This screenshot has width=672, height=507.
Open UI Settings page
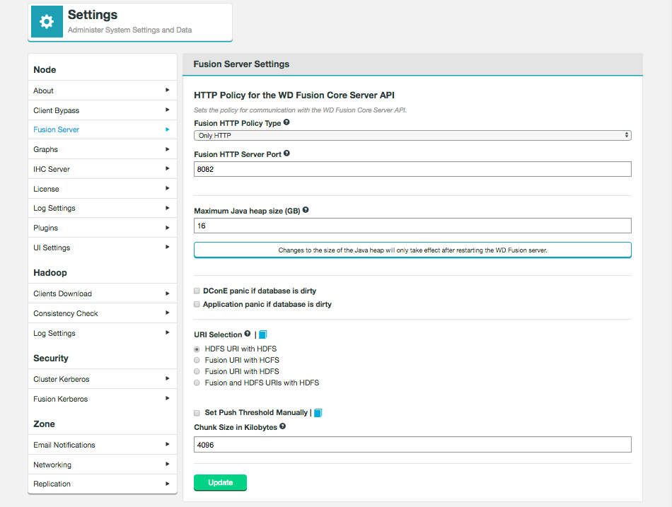tap(103, 247)
